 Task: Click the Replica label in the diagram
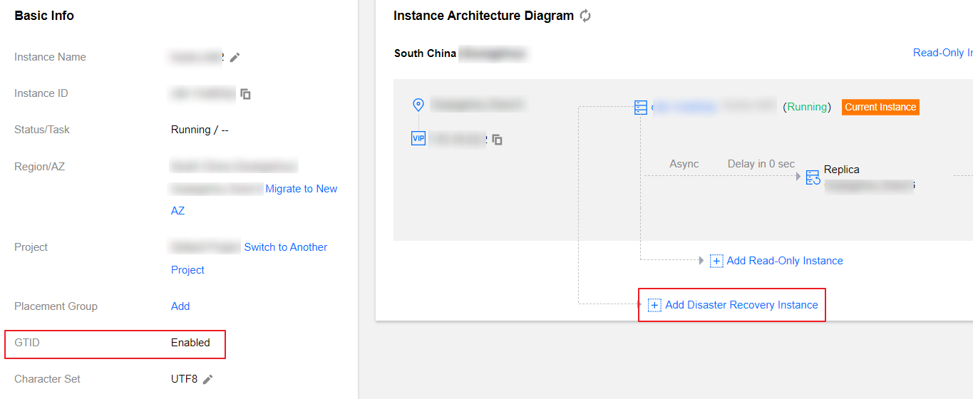tap(842, 170)
